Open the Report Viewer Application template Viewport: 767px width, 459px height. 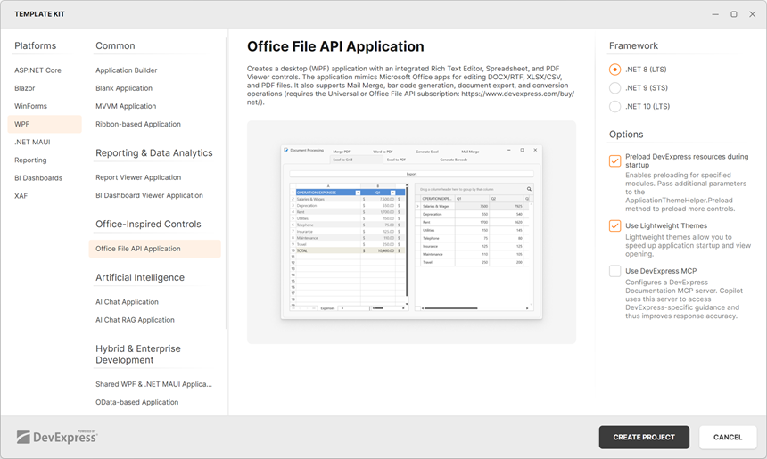click(154, 177)
